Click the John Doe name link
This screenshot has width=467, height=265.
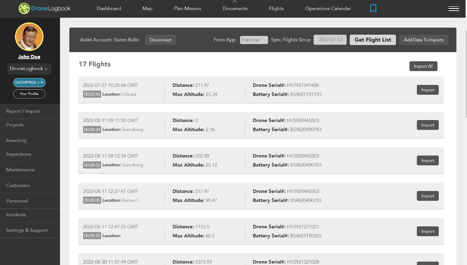(29, 57)
